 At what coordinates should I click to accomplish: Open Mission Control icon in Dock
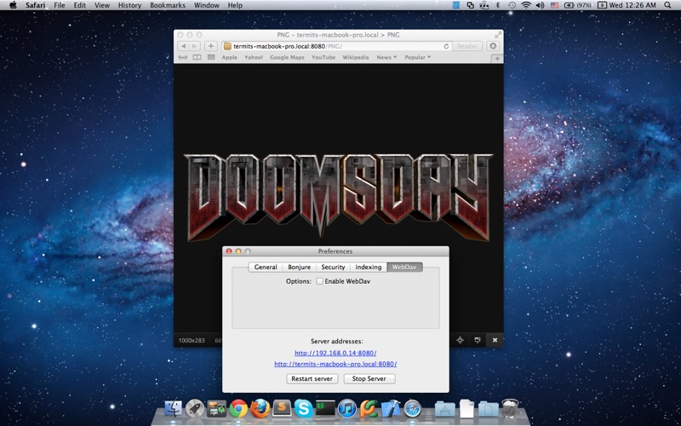(x=217, y=409)
